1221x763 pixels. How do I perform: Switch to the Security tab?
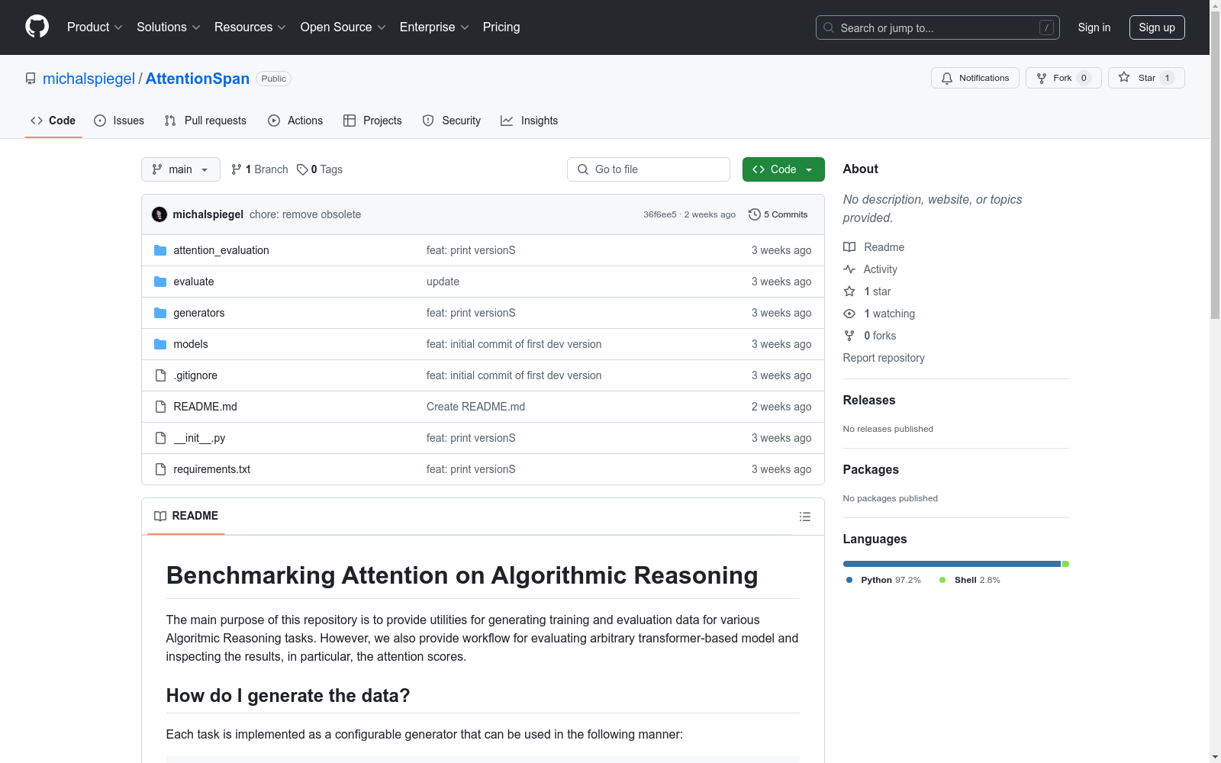452,121
